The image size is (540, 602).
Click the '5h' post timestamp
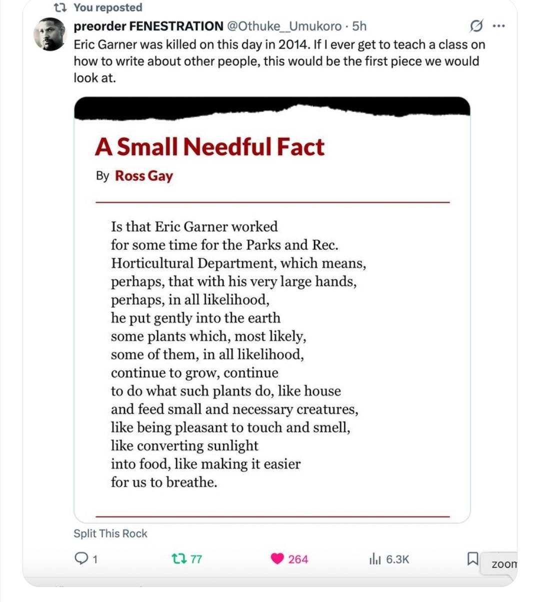(359, 26)
